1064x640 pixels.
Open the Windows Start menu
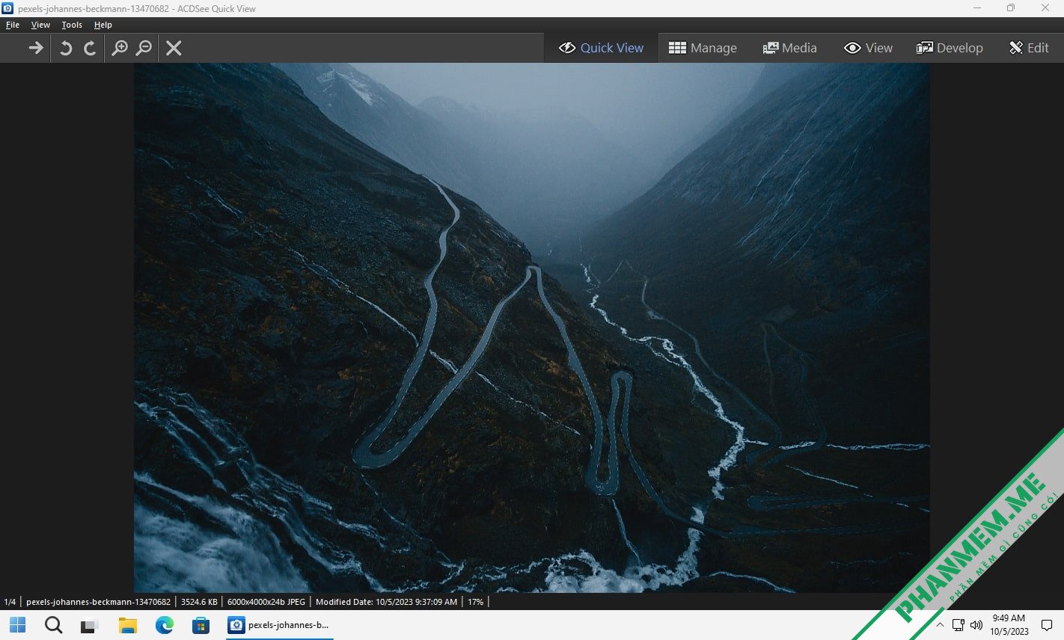[x=17, y=625]
